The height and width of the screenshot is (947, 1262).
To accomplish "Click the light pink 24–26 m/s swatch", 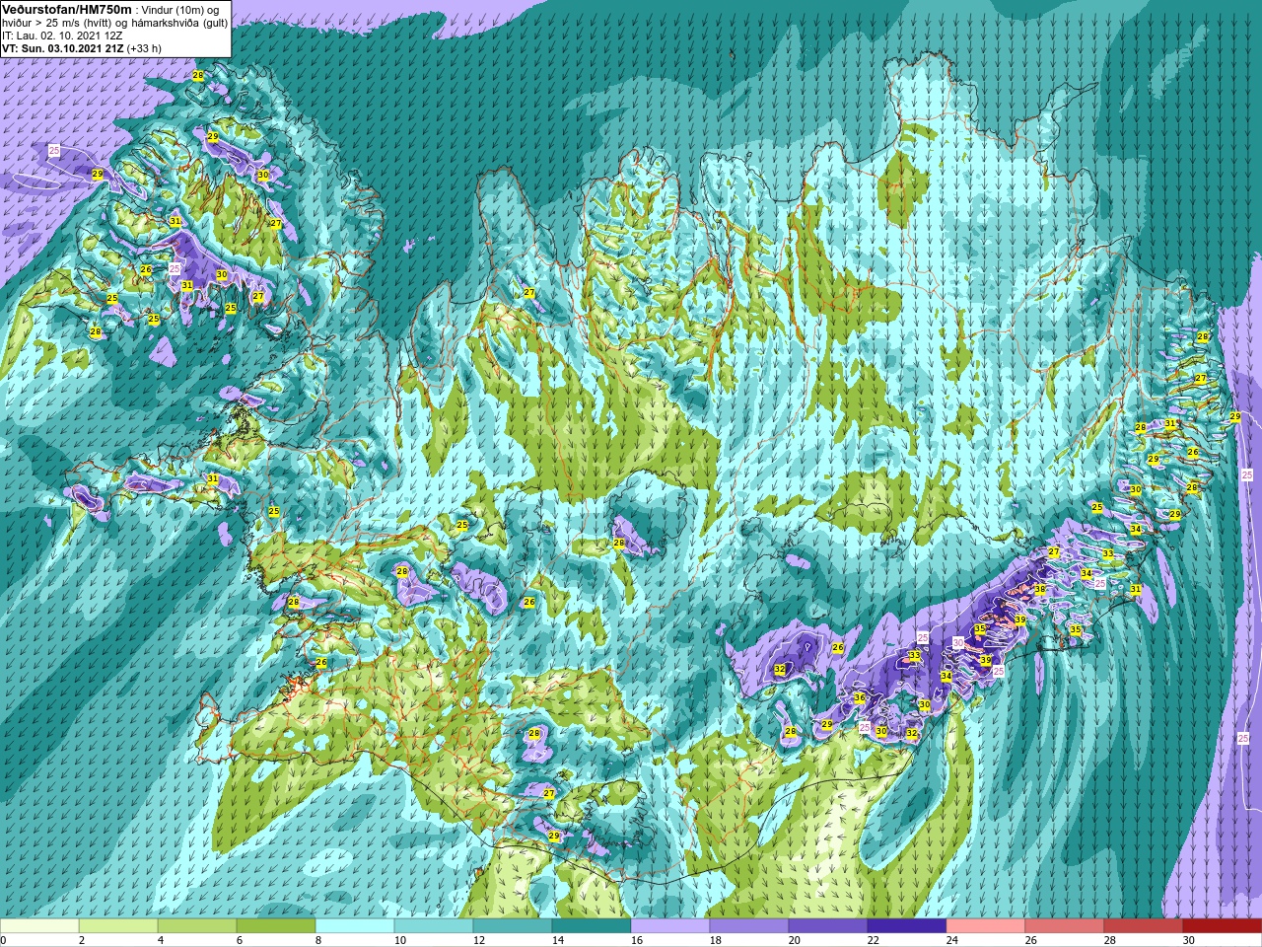I will point(986,926).
